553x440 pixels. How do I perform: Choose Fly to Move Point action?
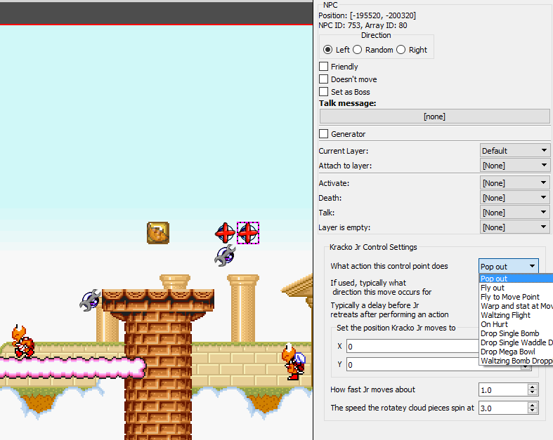[516, 297]
